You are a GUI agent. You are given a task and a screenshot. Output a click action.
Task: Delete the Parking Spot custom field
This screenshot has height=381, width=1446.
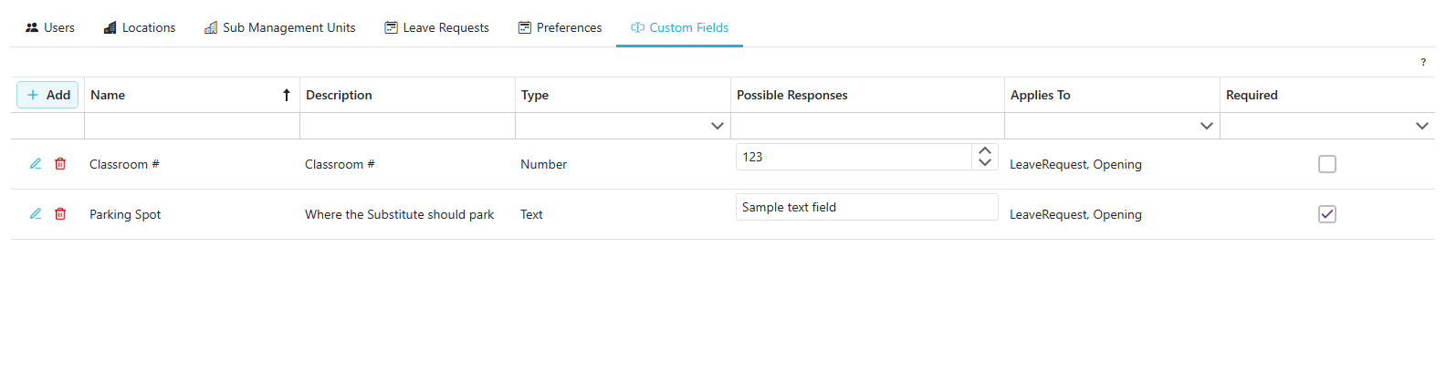pyautogui.click(x=60, y=214)
